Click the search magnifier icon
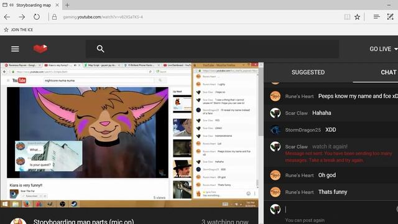Image resolution: width=398 pixels, height=224 pixels. pos(101,49)
